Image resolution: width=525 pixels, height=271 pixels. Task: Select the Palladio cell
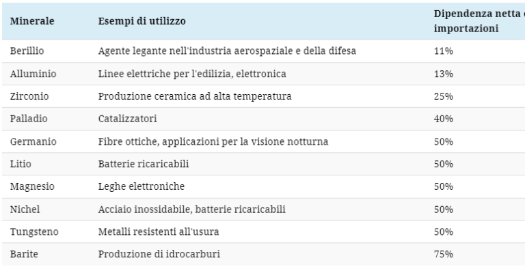pyautogui.click(x=29, y=119)
